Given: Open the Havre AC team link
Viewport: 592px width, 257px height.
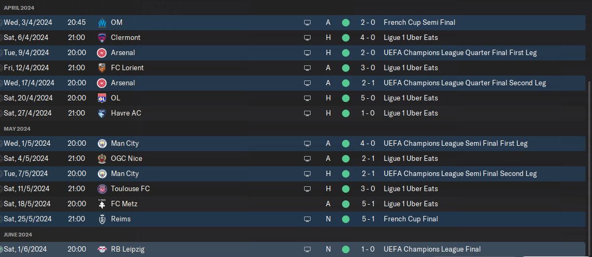Looking at the screenshot, I should (126, 113).
